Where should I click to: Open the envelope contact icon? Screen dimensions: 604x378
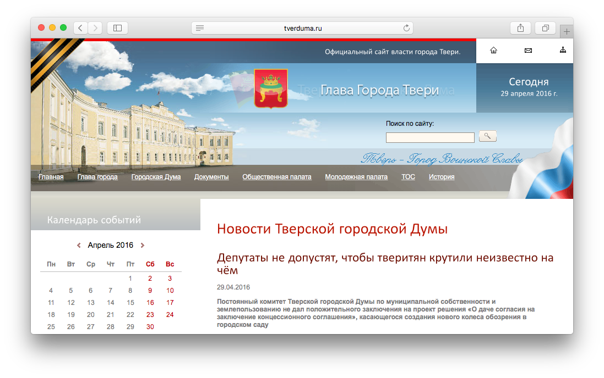(x=528, y=51)
